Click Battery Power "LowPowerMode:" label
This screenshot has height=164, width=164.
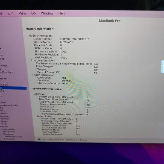[x=51, y=132]
